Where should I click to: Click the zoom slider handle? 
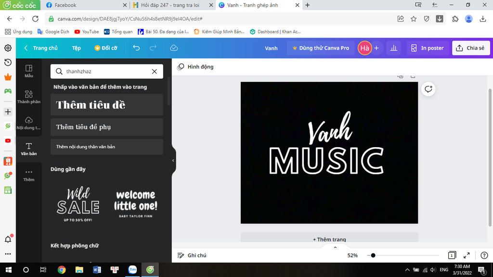pos(373,255)
